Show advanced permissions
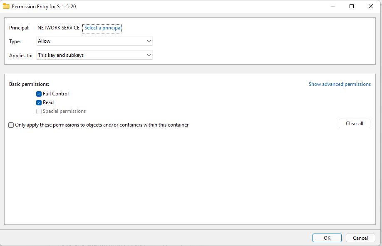382x246 pixels. [x=340, y=84]
